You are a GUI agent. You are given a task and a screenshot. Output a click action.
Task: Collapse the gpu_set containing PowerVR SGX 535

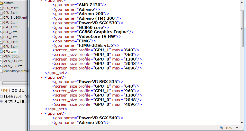[42, 77]
